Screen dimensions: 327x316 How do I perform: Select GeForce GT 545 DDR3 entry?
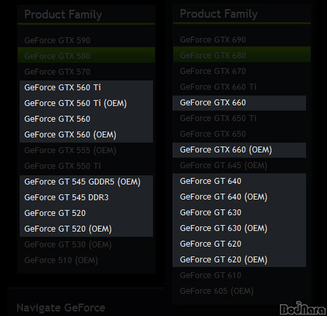(66, 198)
